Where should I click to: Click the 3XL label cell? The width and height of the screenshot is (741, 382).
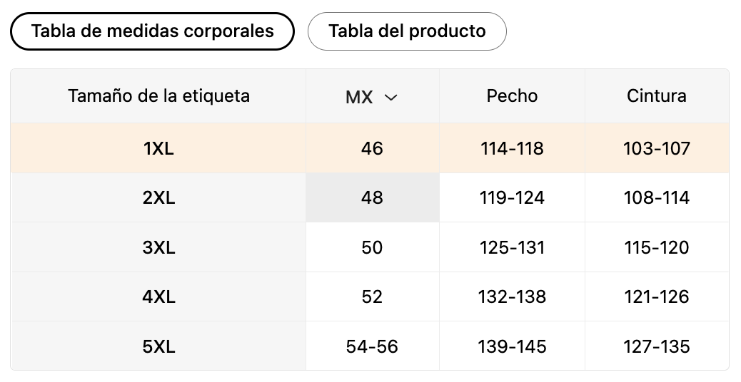coord(158,247)
